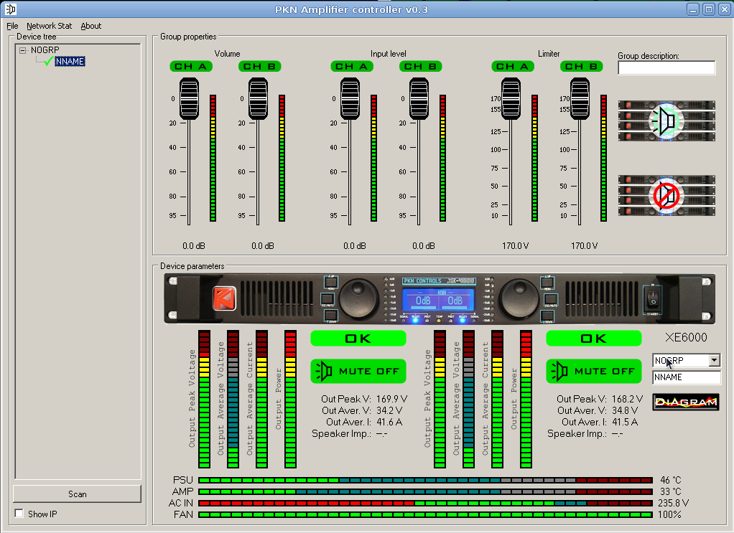Image resolution: width=734 pixels, height=533 pixels.
Task: Open the Network Stat menu
Action: 49,26
